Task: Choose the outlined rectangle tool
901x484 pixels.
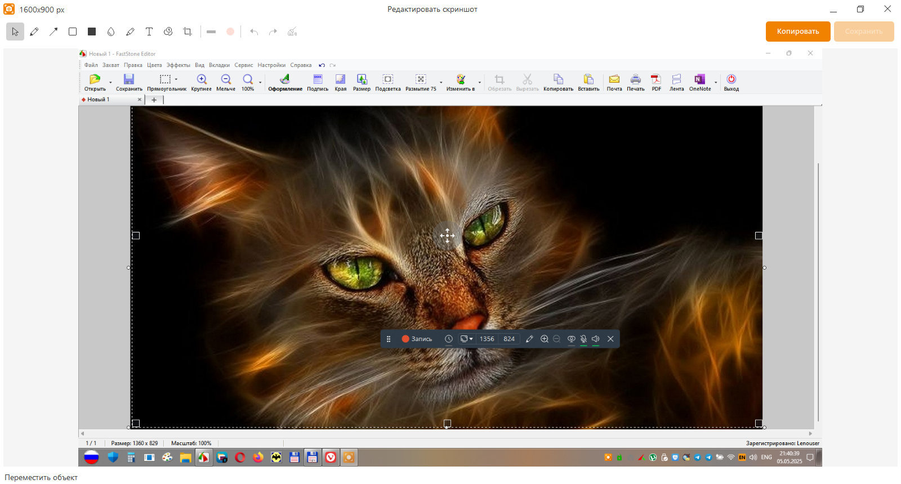Action: pyautogui.click(x=73, y=32)
